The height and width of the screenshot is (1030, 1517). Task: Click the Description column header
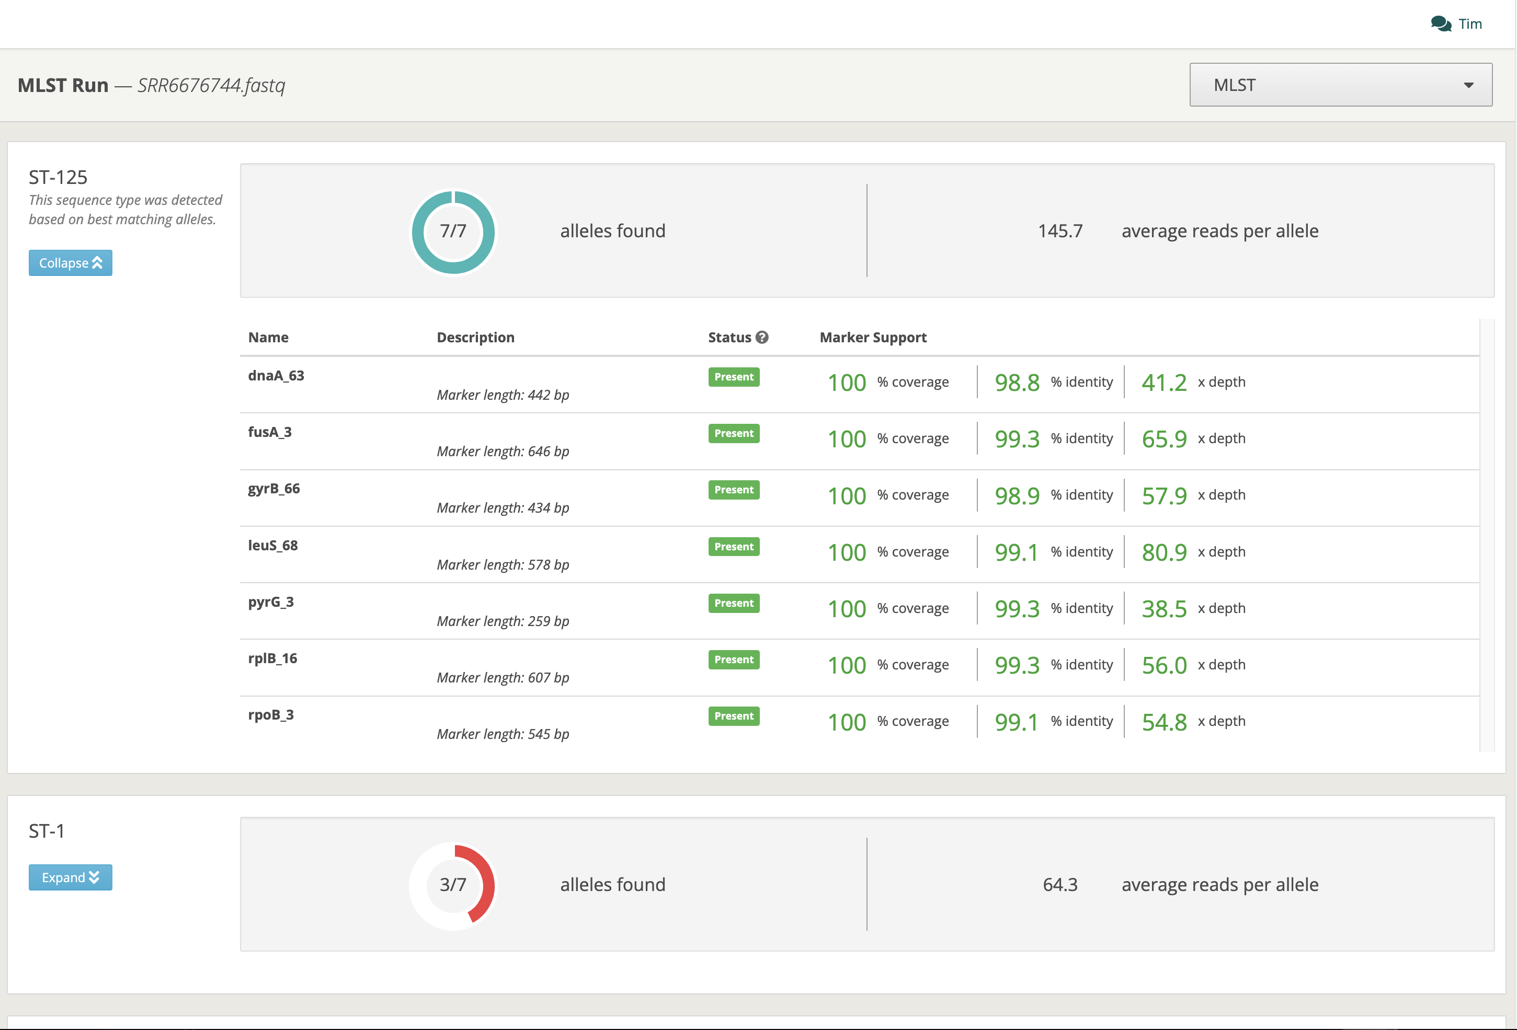click(x=475, y=337)
